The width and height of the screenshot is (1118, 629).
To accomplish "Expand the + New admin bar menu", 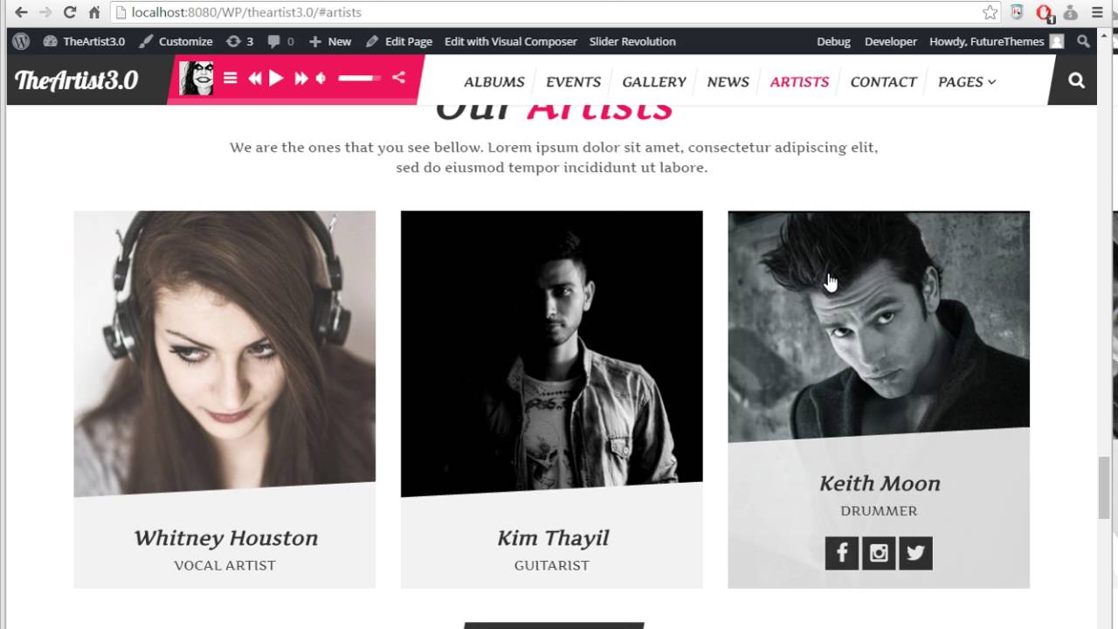I will point(330,41).
